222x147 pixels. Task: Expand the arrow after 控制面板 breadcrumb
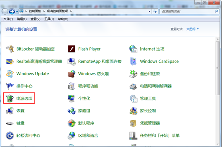coord(44,11)
